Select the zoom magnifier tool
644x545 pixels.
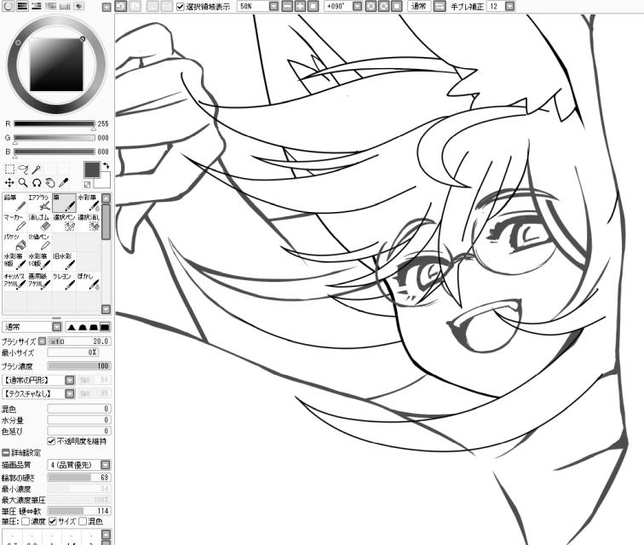pos(23,183)
